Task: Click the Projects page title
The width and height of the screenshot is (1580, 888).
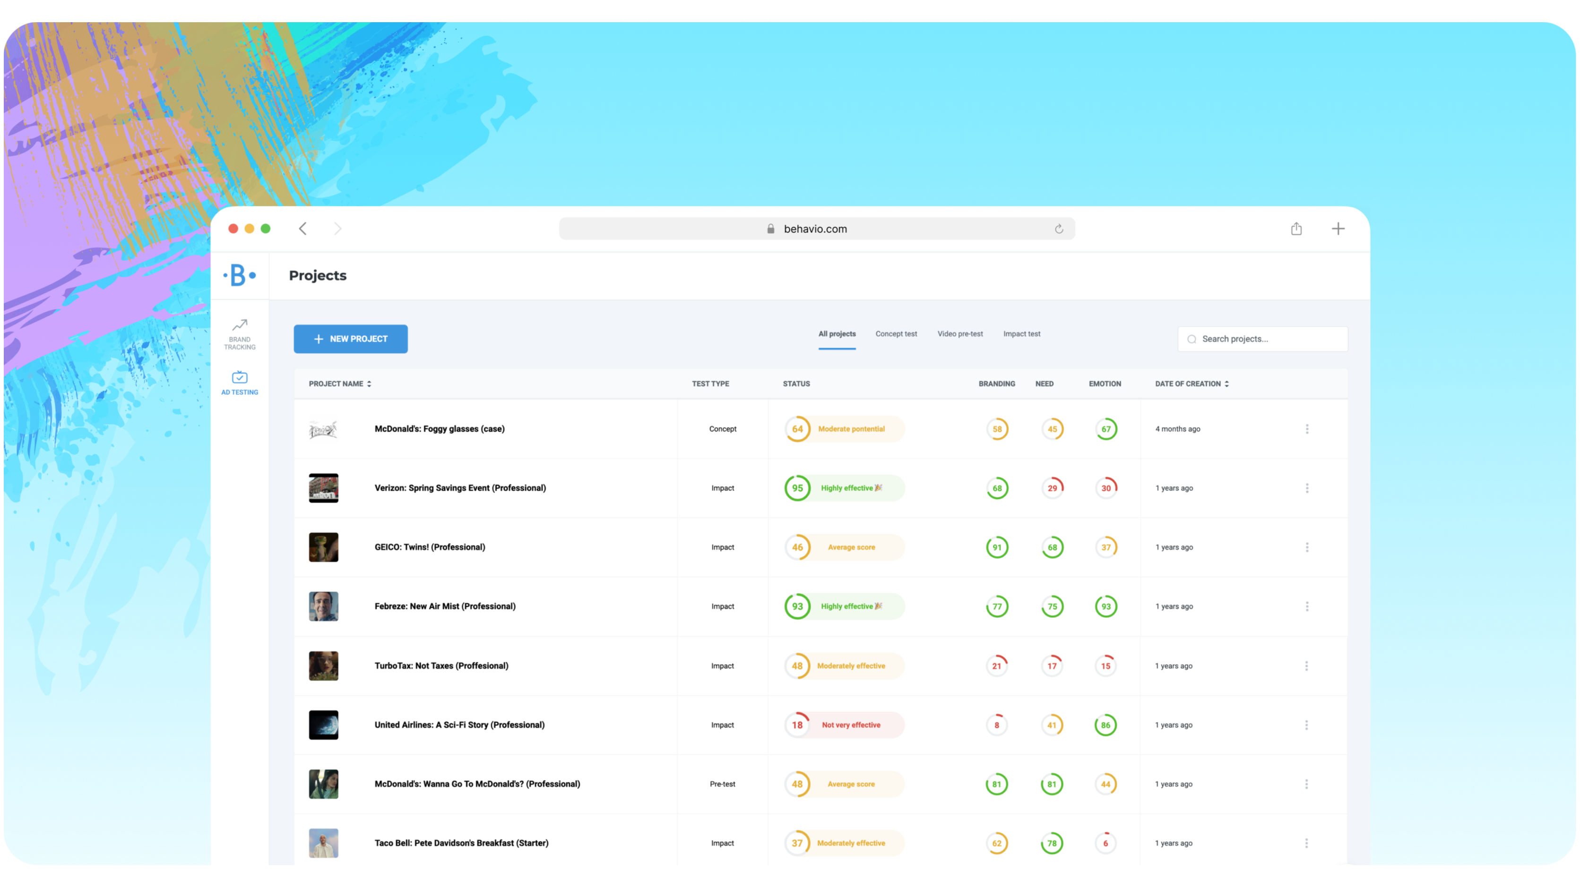Action: pyautogui.click(x=318, y=275)
